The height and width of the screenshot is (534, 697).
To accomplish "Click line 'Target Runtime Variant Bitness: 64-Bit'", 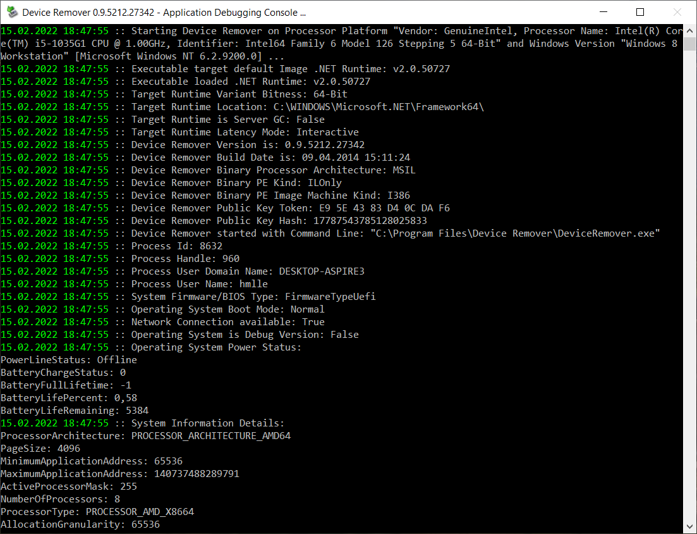I will [x=174, y=94].
